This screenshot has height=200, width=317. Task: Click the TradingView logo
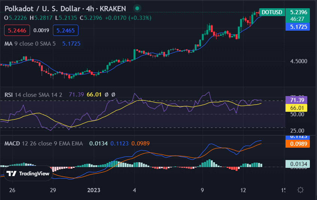(x=28, y=173)
